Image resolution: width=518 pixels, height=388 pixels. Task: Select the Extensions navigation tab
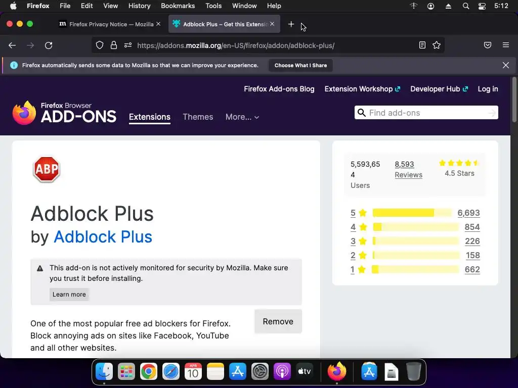pyautogui.click(x=150, y=117)
